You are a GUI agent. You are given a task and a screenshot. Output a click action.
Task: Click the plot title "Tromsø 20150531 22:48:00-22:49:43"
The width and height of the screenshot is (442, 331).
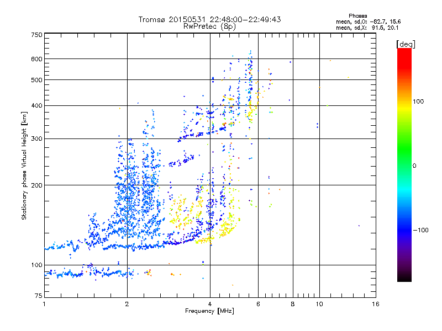click(209, 19)
